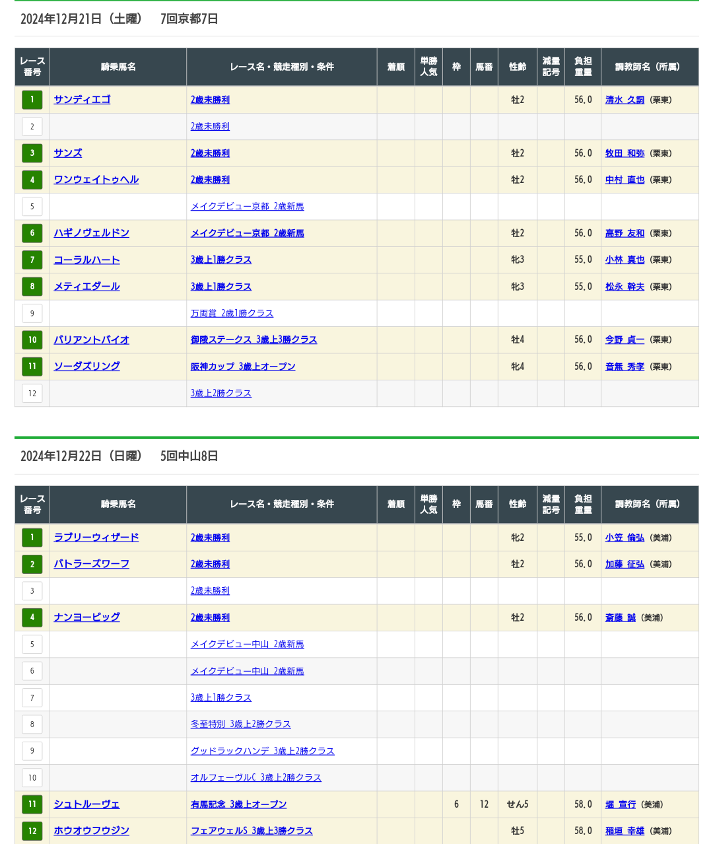This screenshot has width=713, height=844.
Task: Click Kyoto race 3 green number button
Action: [32, 153]
